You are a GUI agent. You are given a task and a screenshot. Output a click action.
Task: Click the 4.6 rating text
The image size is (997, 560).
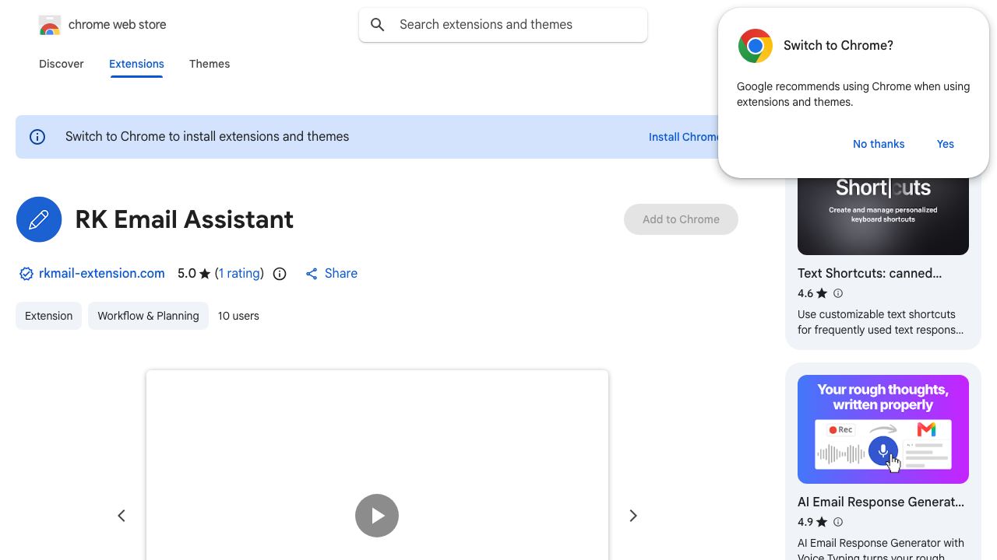tap(805, 293)
